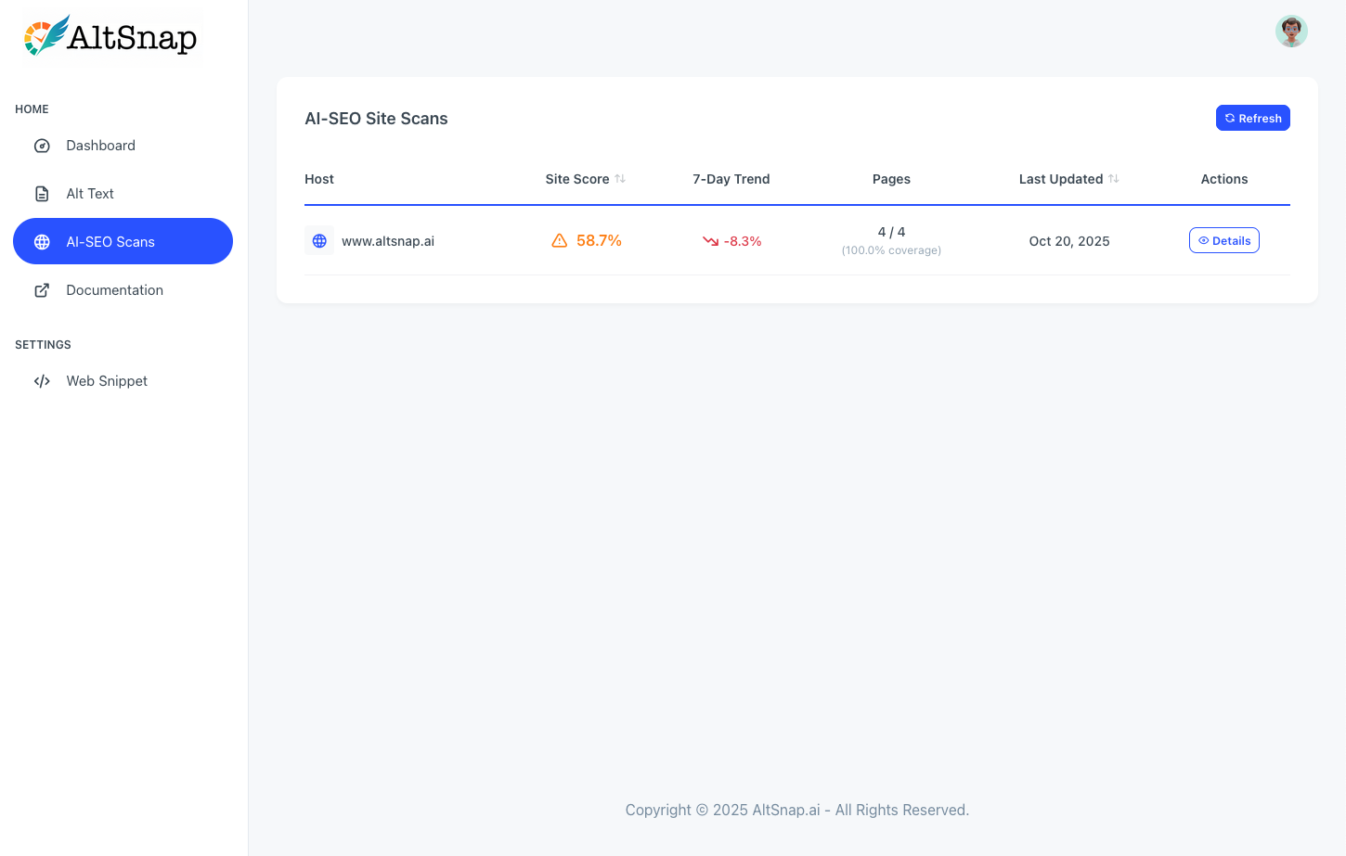Viewport: 1346px width, 856px height.
Task: Click the AltSnap logo
Action: coord(110,36)
